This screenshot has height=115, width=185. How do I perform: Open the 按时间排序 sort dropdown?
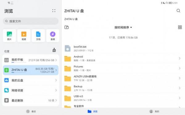pyautogui.click(x=123, y=28)
